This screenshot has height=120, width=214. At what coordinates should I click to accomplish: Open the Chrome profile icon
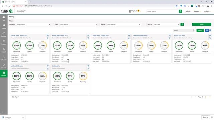click(x=208, y=6)
